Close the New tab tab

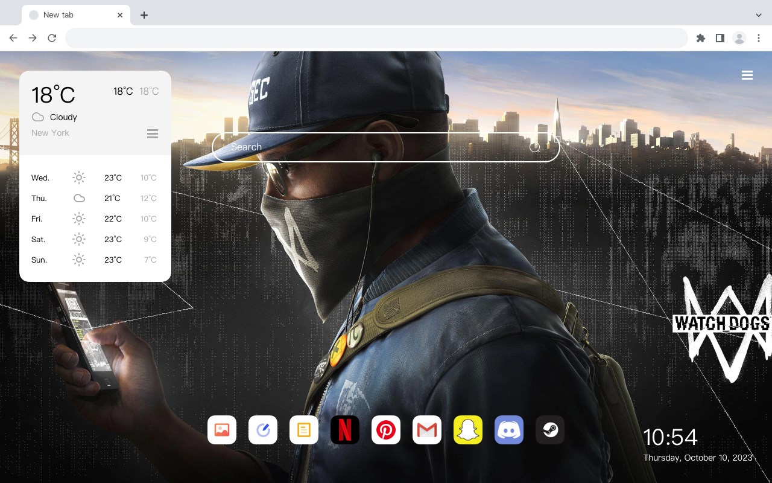point(121,15)
